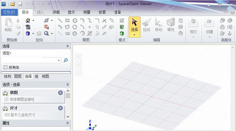Click the assembly Anchor icon
Image resolution: width=236 pixels, height=131 pixels.
click(230, 33)
